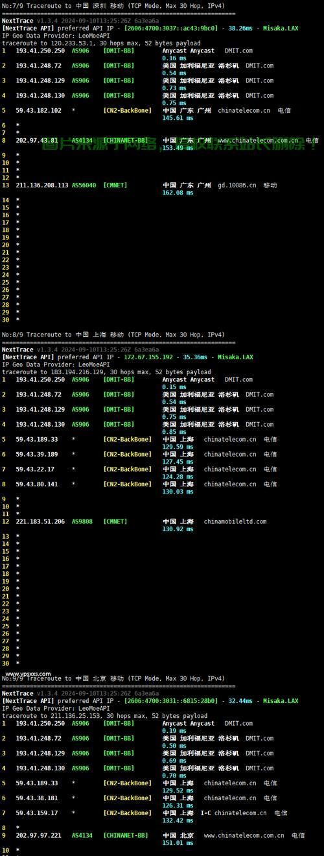Click the '0.73 ms' latency

pyautogui.click(x=174, y=88)
